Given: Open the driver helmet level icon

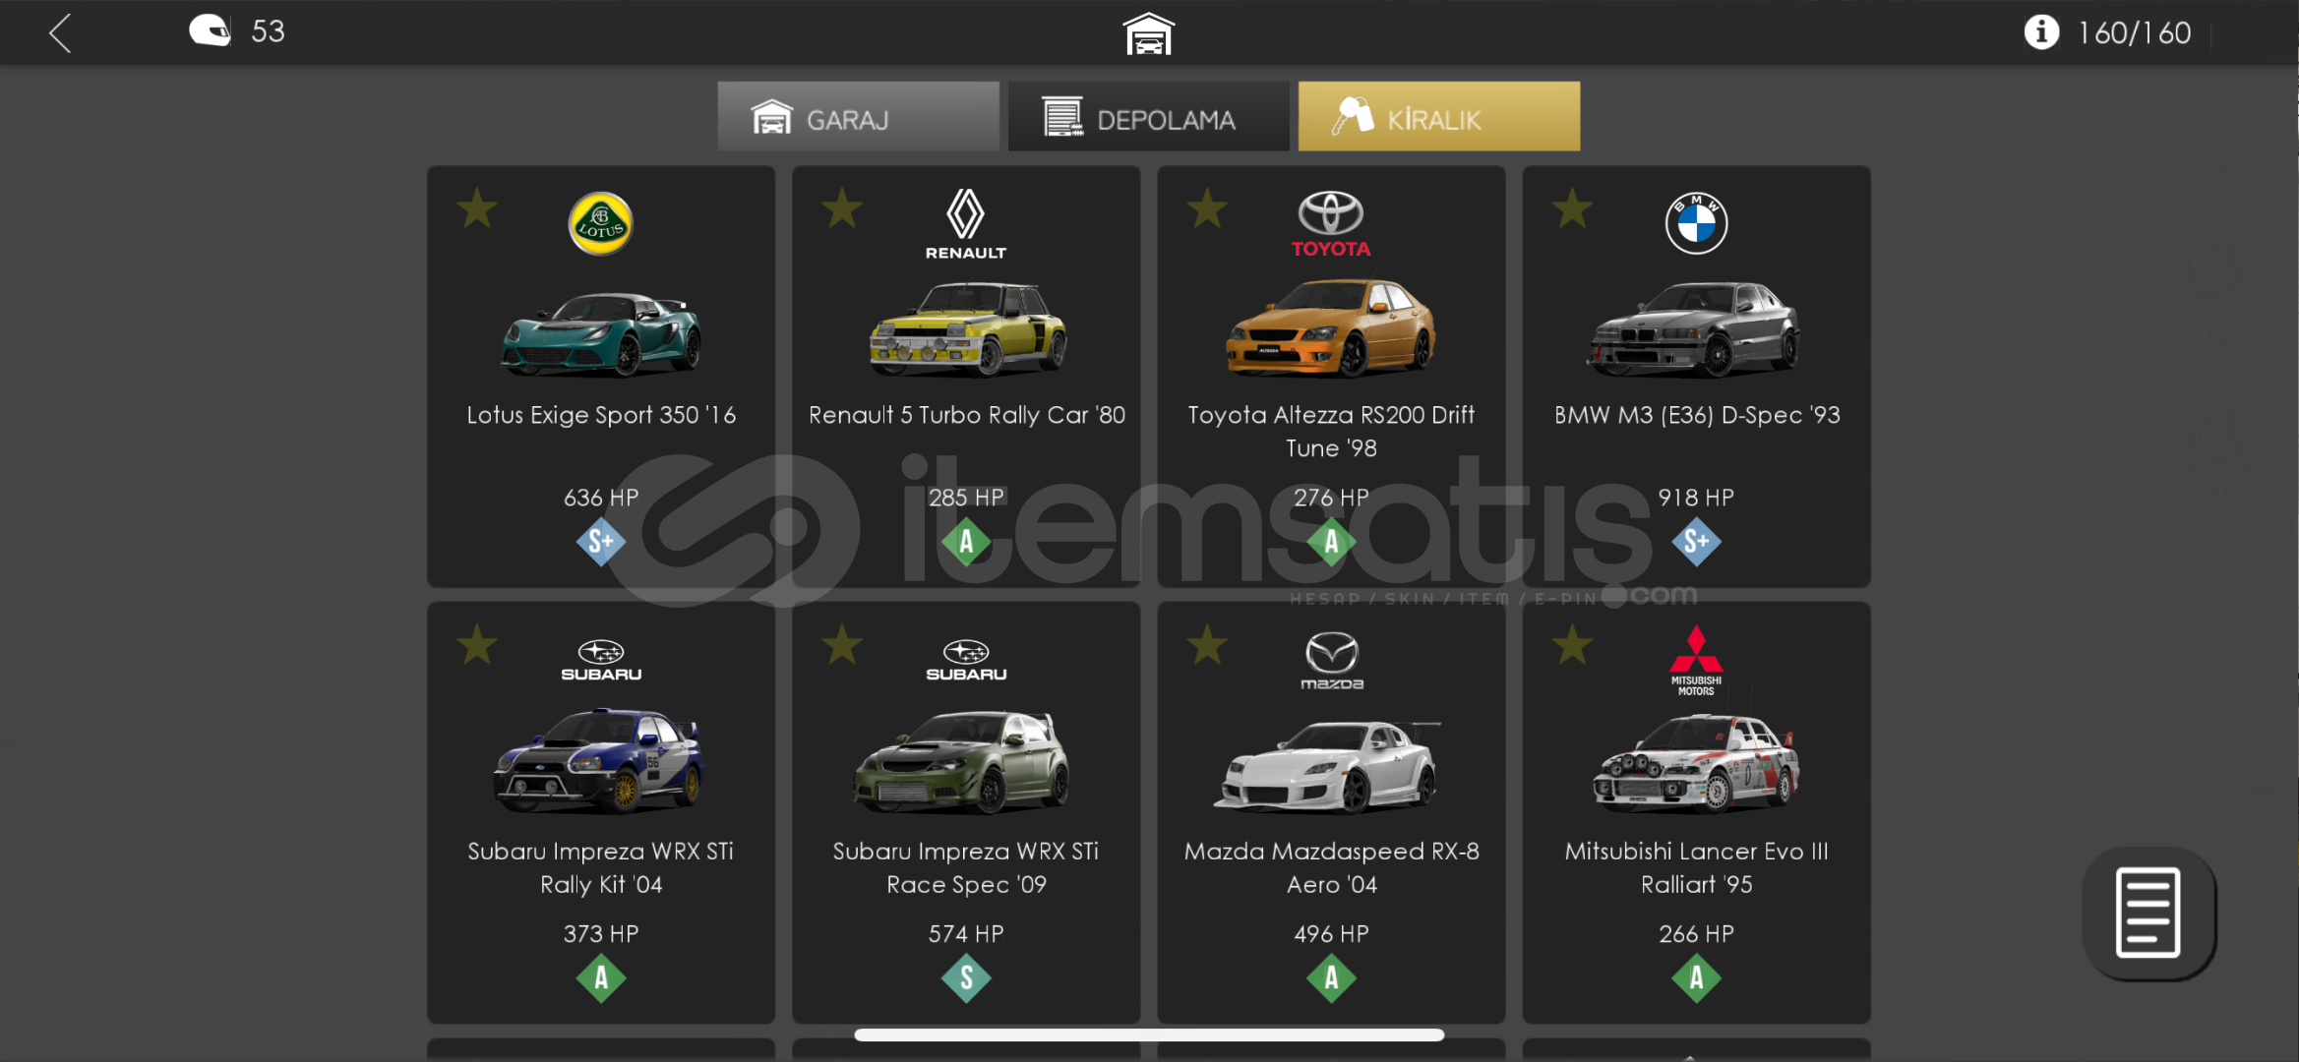Looking at the screenshot, I should click(x=210, y=30).
